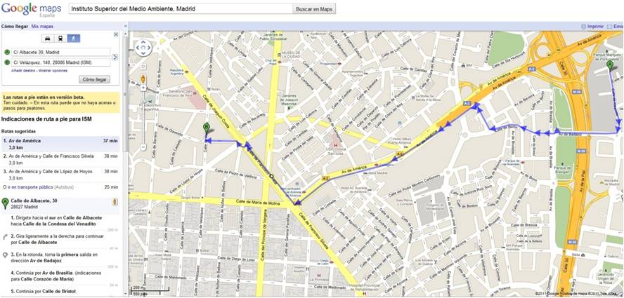Select the car driving mode icon
The image size is (624, 298).
pos(47,39)
